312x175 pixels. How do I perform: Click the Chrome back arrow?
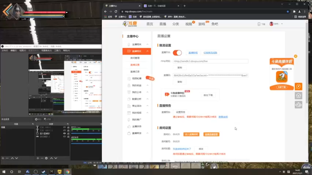(x=105, y=12)
